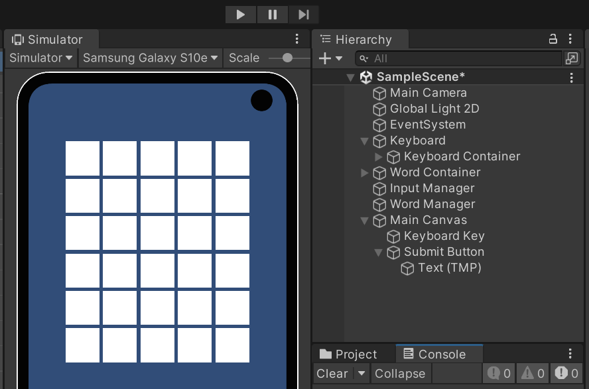
Task: Click the Keyboard Container cube icon
Action: click(393, 157)
